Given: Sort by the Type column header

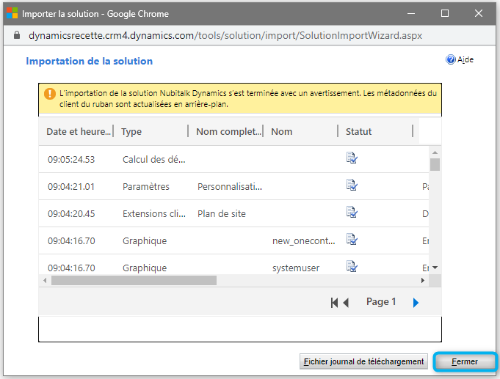Looking at the screenshot, I should click(x=131, y=131).
